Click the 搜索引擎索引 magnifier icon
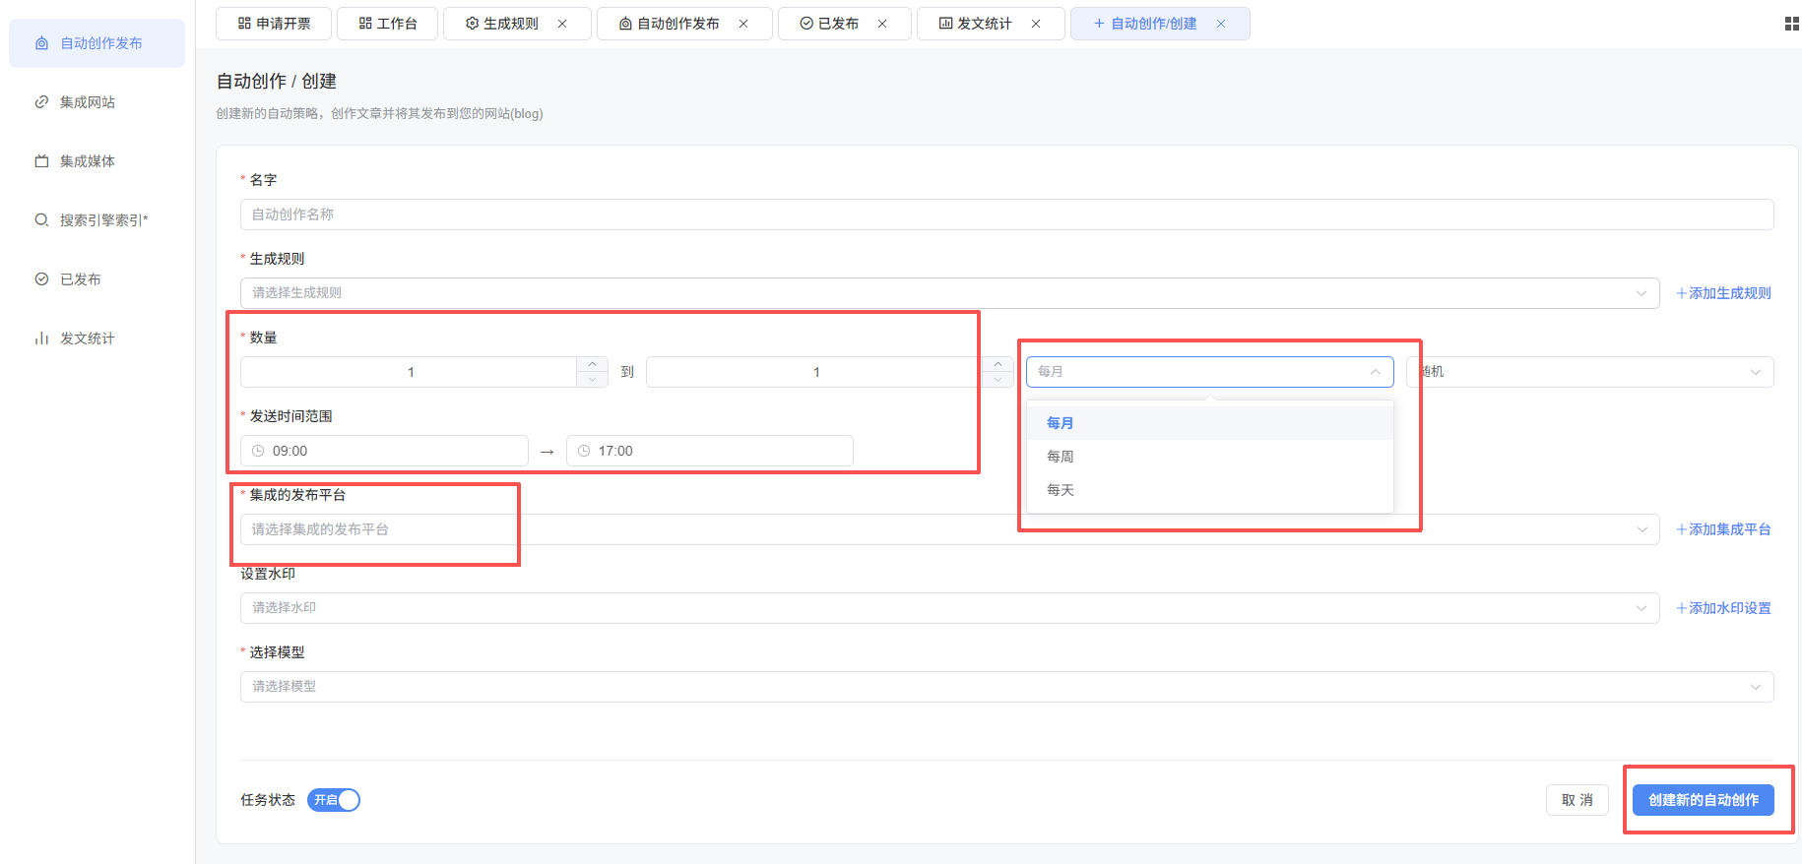The width and height of the screenshot is (1802, 864). coord(41,220)
